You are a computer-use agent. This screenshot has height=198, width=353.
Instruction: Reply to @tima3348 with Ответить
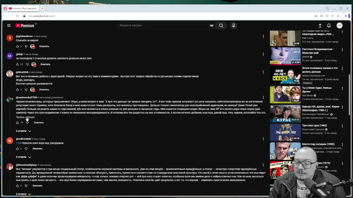(44, 90)
